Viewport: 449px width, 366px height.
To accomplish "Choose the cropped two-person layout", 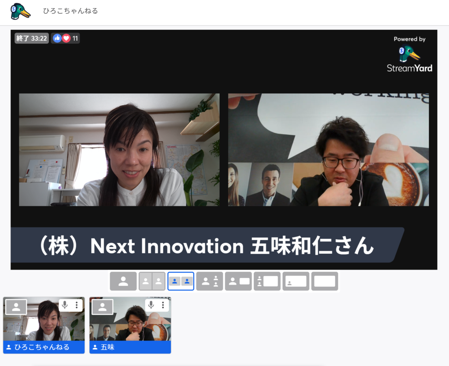I will (x=152, y=281).
